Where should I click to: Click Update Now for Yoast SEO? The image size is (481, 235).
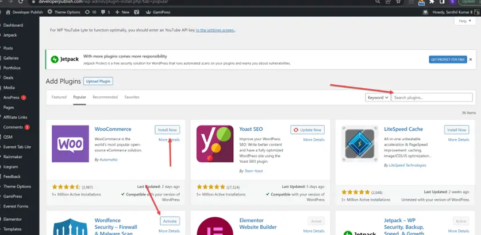click(307, 130)
